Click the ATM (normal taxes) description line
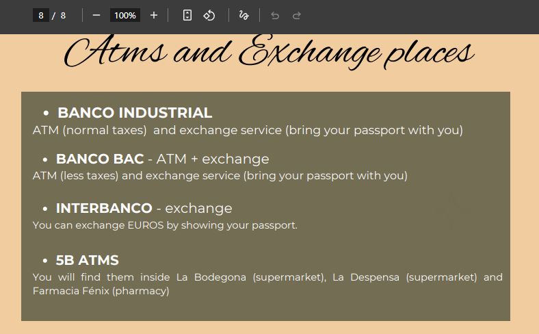Viewport: 539px width, 334px height. 248,130
